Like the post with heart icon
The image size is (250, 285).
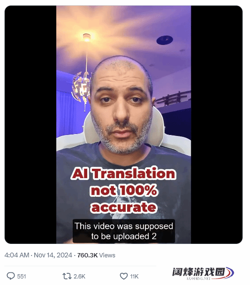click(124, 276)
